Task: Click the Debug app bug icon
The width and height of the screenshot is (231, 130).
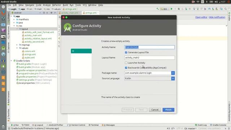Action: tap(179, 9)
